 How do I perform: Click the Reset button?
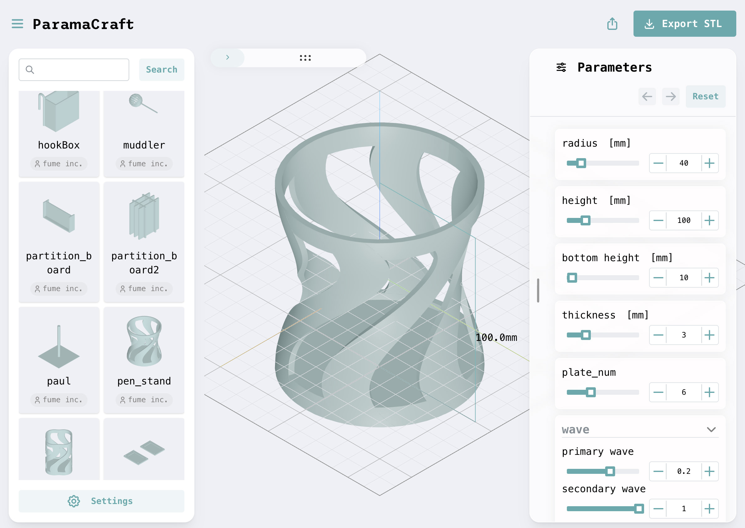click(x=705, y=96)
